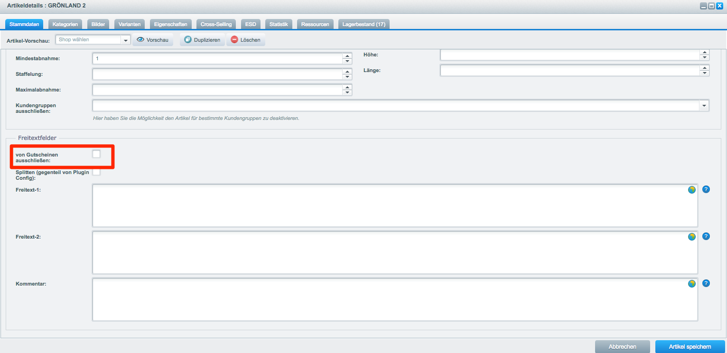
Task: Decrease Maximalabnahme with down arrow
Action: point(347,93)
